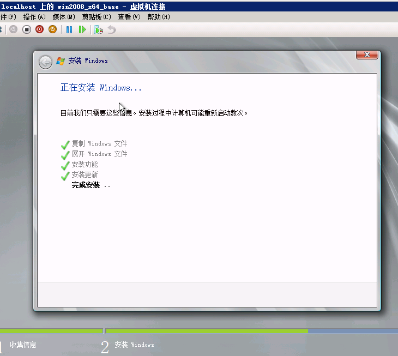The image size is (398, 356).
Task: Pause the virtual machine
Action: pos(69,29)
